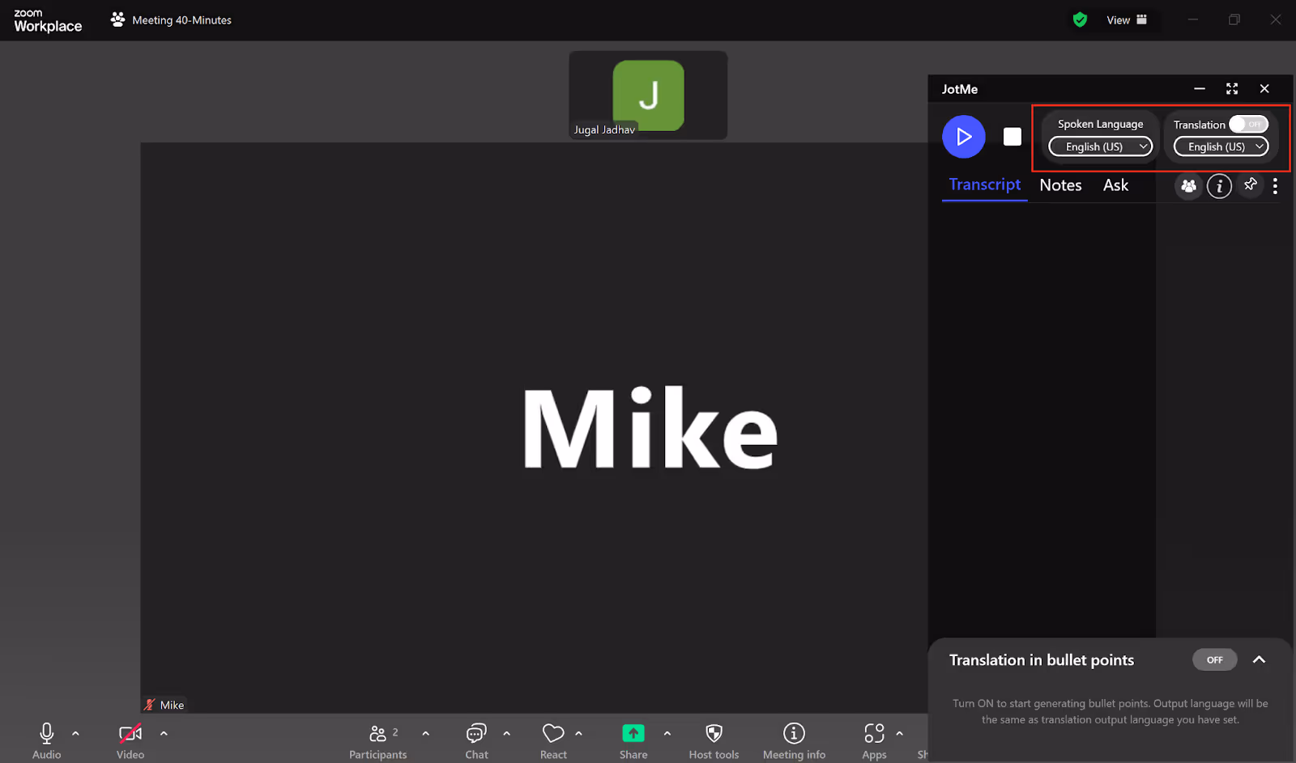Select Jugal Jadhav participant thumbnail

[648, 95]
